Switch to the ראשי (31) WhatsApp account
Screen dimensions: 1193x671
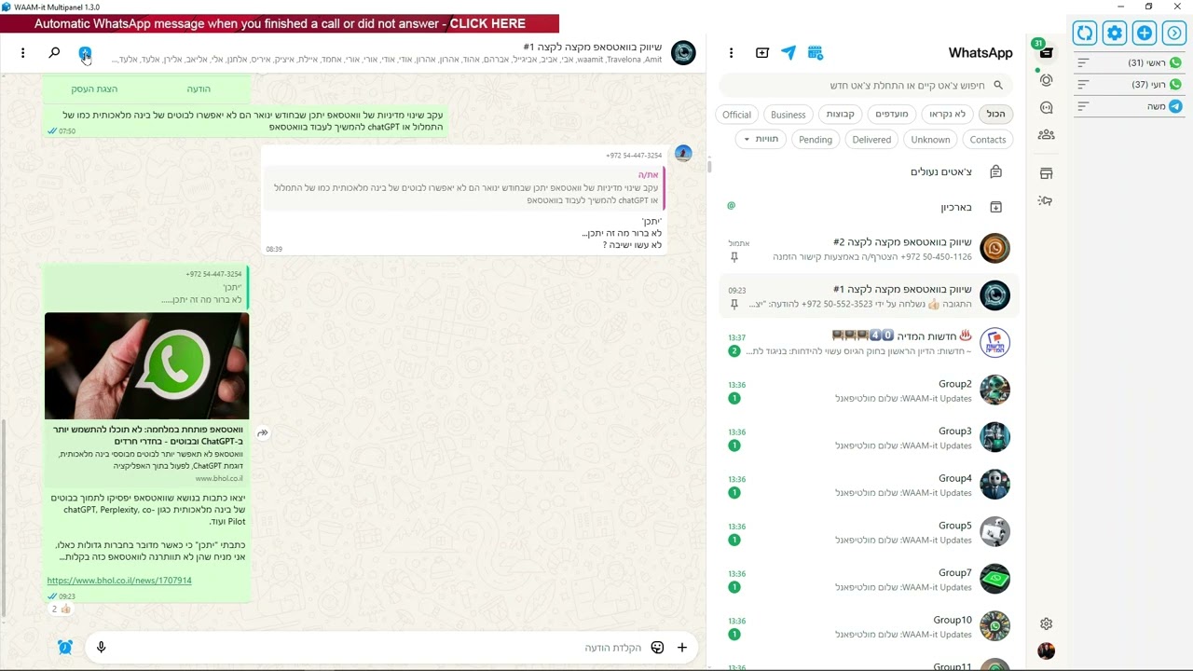click(1131, 62)
